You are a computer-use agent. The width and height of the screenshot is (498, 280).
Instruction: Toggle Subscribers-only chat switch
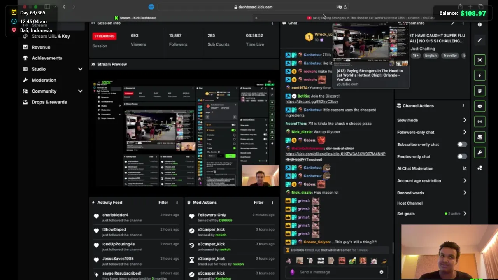462,144
